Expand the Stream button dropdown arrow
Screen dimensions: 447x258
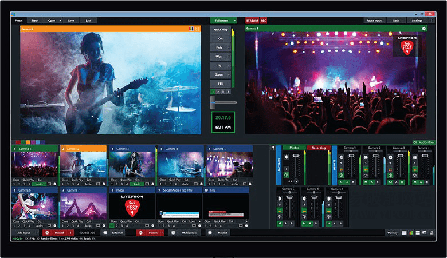click(x=162, y=233)
